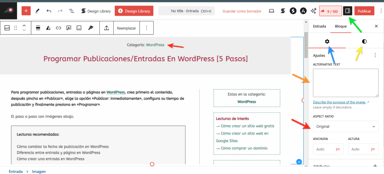Open the laptop preview icon
384x174 pixels.
point(271,11)
